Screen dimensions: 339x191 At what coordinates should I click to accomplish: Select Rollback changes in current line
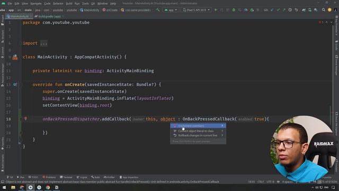(x=198, y=135)
